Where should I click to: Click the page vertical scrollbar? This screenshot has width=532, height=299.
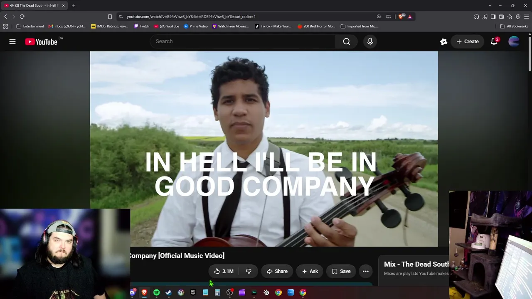(x=530, y=54)
